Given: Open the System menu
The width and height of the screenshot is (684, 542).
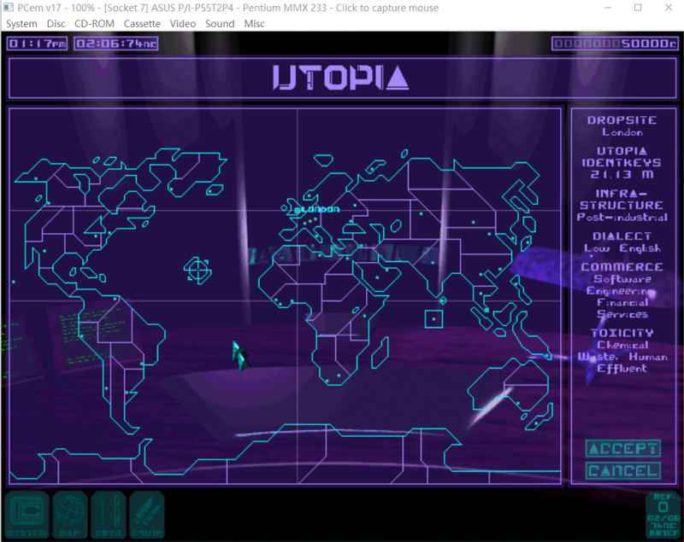Looking at the screenshot, I should [x=21, y=24].
